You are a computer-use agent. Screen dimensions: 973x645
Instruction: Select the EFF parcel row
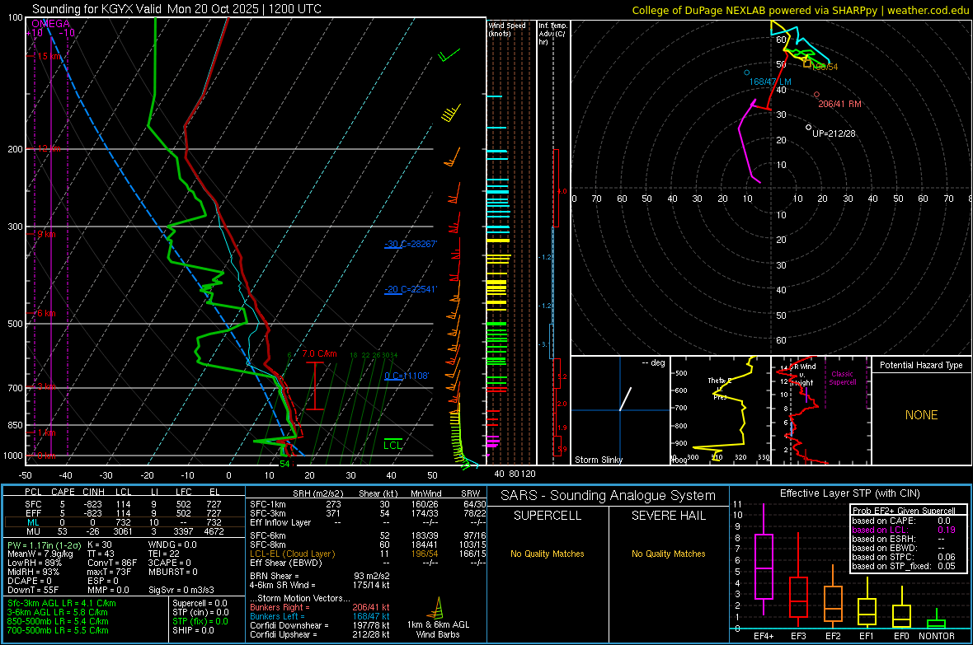(x=125, y=513)
